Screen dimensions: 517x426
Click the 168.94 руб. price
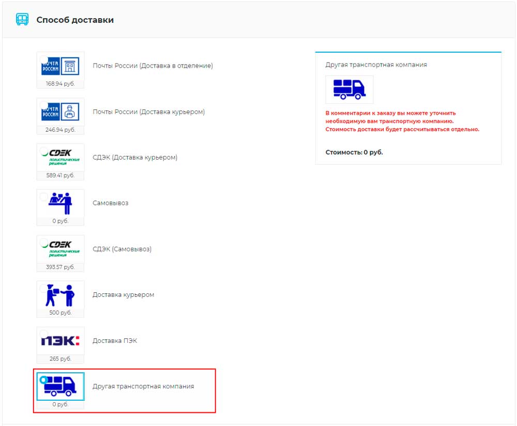pyautogui.click(x=60, y=84)
